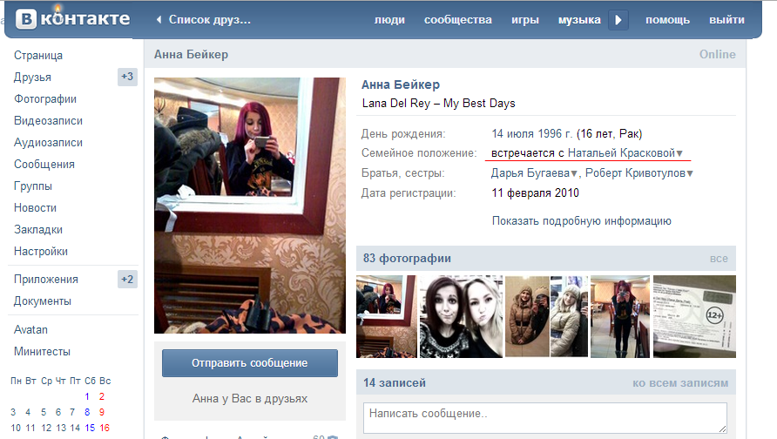Open Аудиозаписи in the sidebar

[48, 143]
